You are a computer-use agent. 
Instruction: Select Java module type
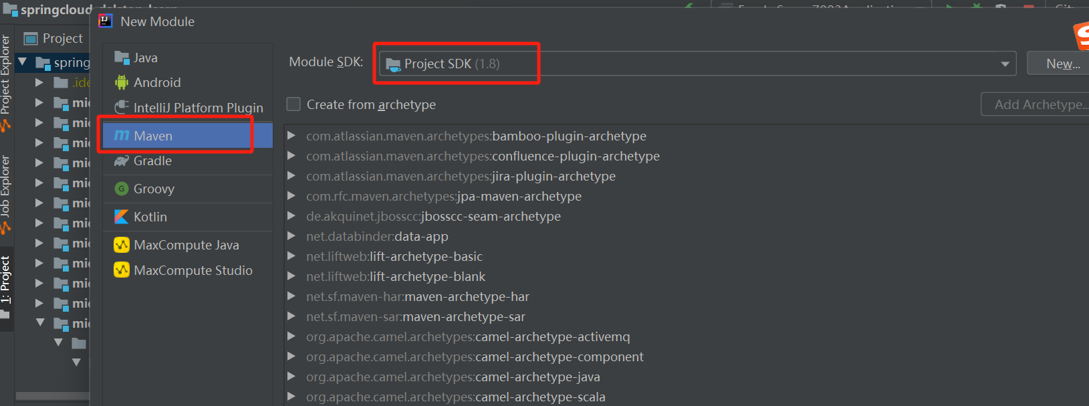(x=188, y=58)
